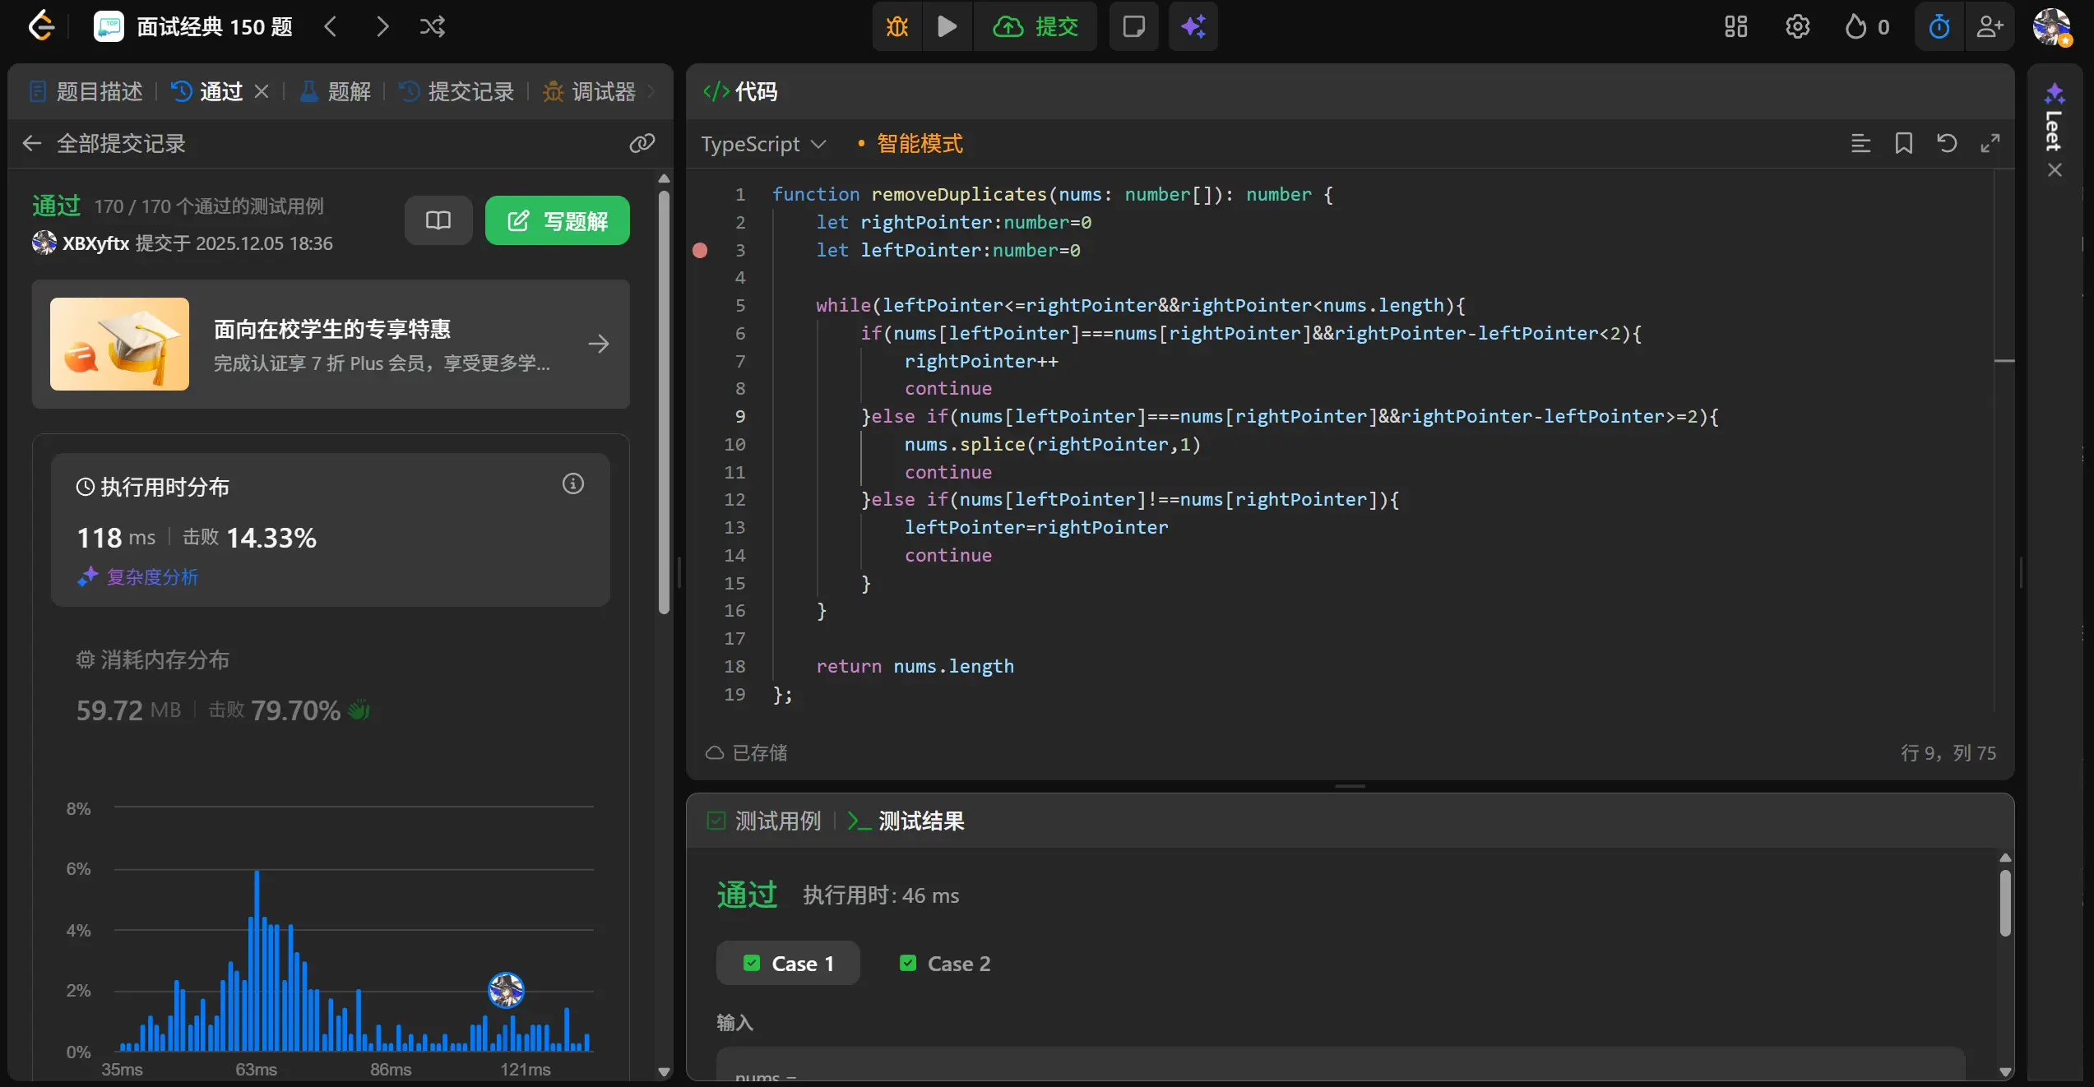Reset code with the undo arrow icon
Image resolution: width=2094 pixels, height=1087 pixels.
[x=1946, y=144]
